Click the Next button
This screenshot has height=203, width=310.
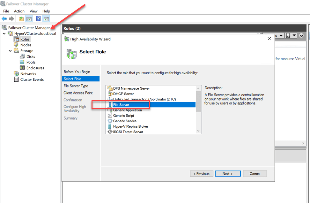[228, 174]
